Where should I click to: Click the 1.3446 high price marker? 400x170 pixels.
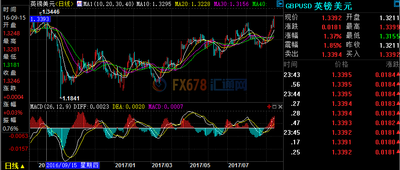(50, 11)
